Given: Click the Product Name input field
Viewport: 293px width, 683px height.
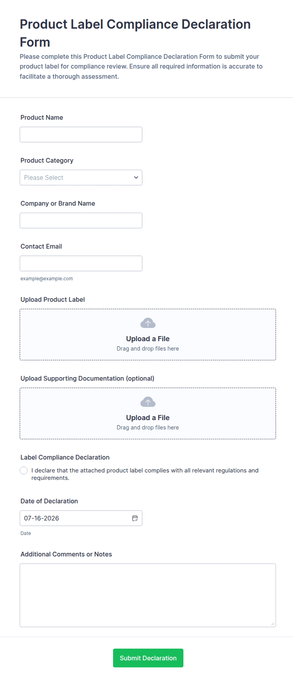Looking at the screenshot, I should coord(81,135).
